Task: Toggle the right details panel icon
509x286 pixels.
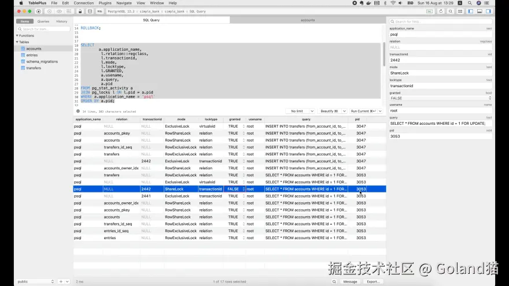Action: 488,12
